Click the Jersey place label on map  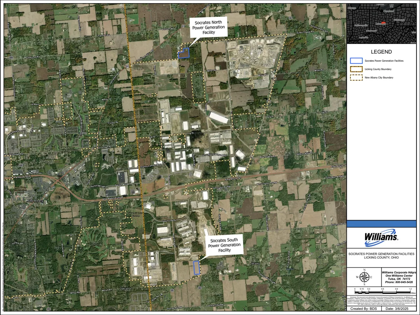pyautogui.click(x=255, y=264)
